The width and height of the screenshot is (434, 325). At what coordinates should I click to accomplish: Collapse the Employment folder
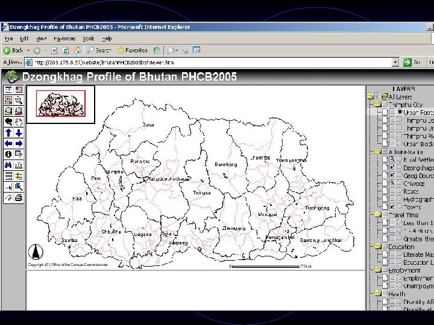378,270
